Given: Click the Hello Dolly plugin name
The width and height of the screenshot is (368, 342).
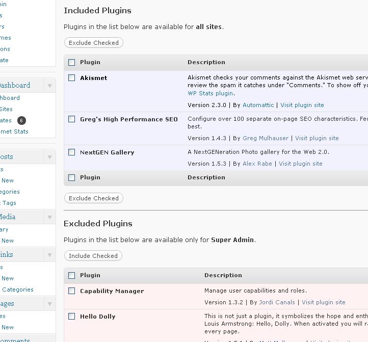Looking at the screenshot, I should click(98, 317).
